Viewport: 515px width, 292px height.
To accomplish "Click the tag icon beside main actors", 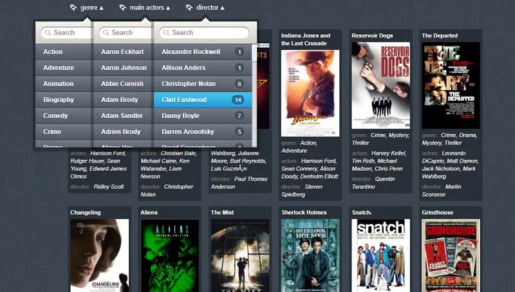I will click(x=122, y=8).
